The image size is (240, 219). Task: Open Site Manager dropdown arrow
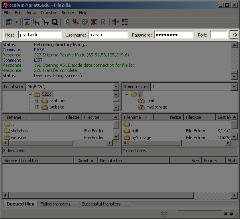coord(16,22)
